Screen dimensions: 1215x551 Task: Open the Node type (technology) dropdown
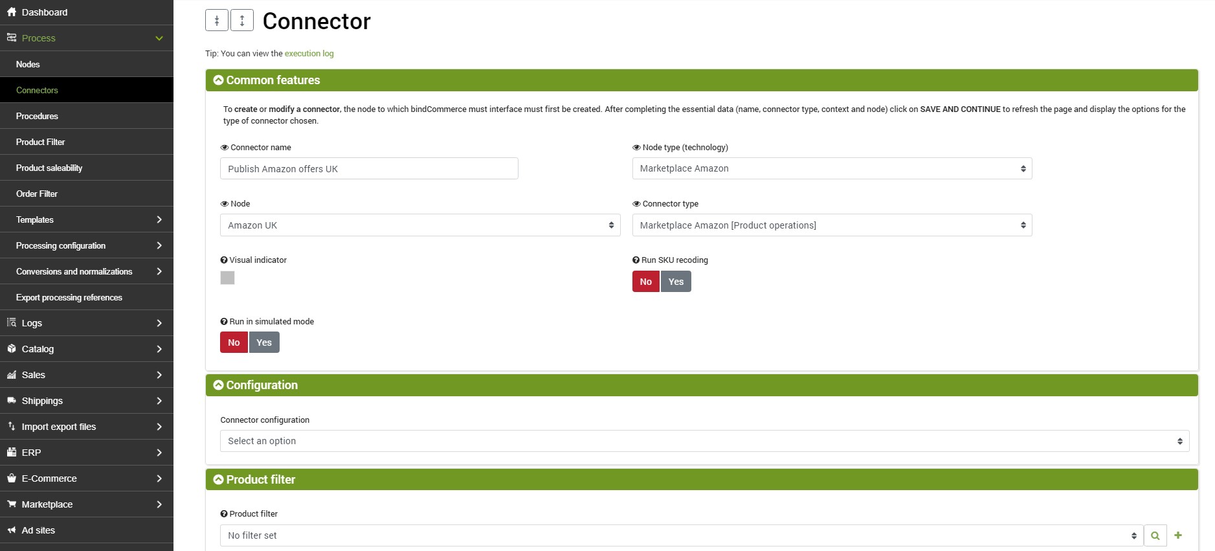tap(832, 168)
